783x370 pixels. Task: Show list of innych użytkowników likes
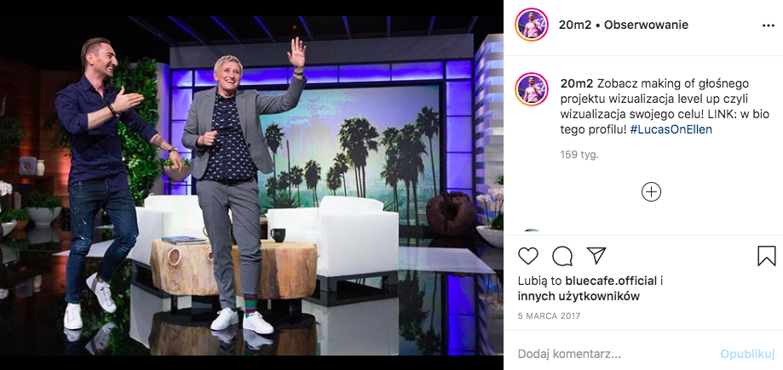tap(579, 297)
